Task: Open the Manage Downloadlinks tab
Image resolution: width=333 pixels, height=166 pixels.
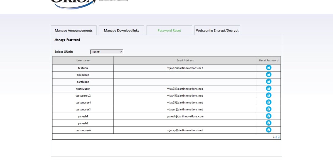Action: point(121,30)
